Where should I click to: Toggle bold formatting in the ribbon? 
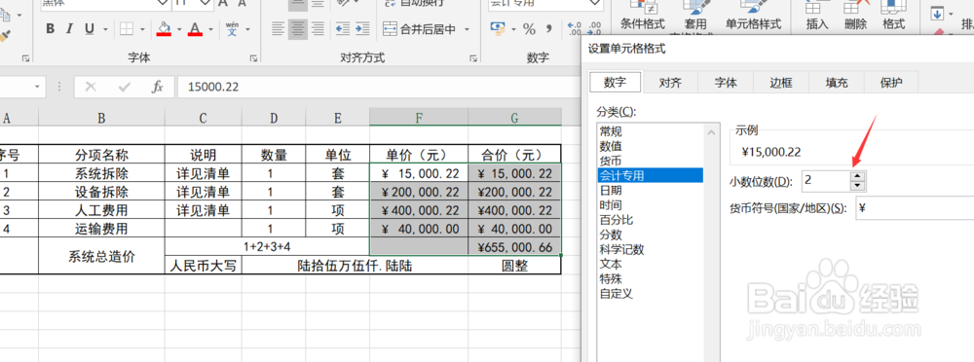[51, 28]
